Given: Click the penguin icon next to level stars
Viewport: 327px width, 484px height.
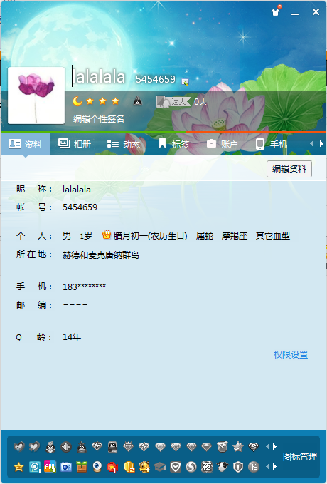Looking at the screenshot, I should coord(137,101).
